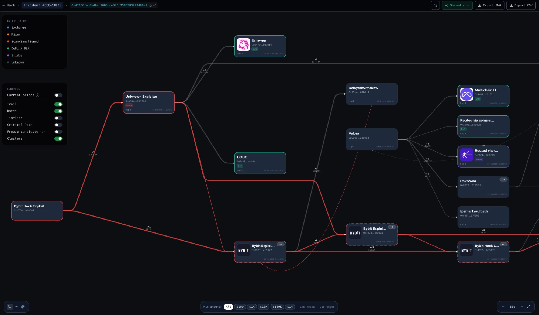Select the DelayedWithdraw node
The width and height of the screenshot is (539, 315).
[372, 94]
